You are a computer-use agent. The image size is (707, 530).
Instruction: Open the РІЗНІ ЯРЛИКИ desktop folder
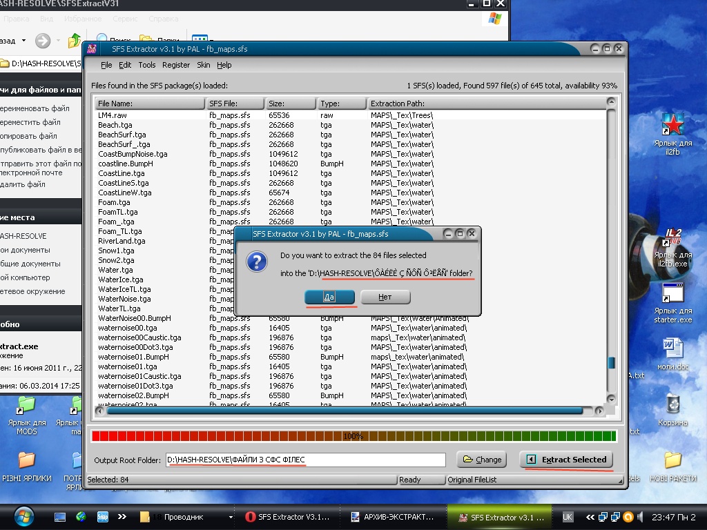[x=27, y=467]
